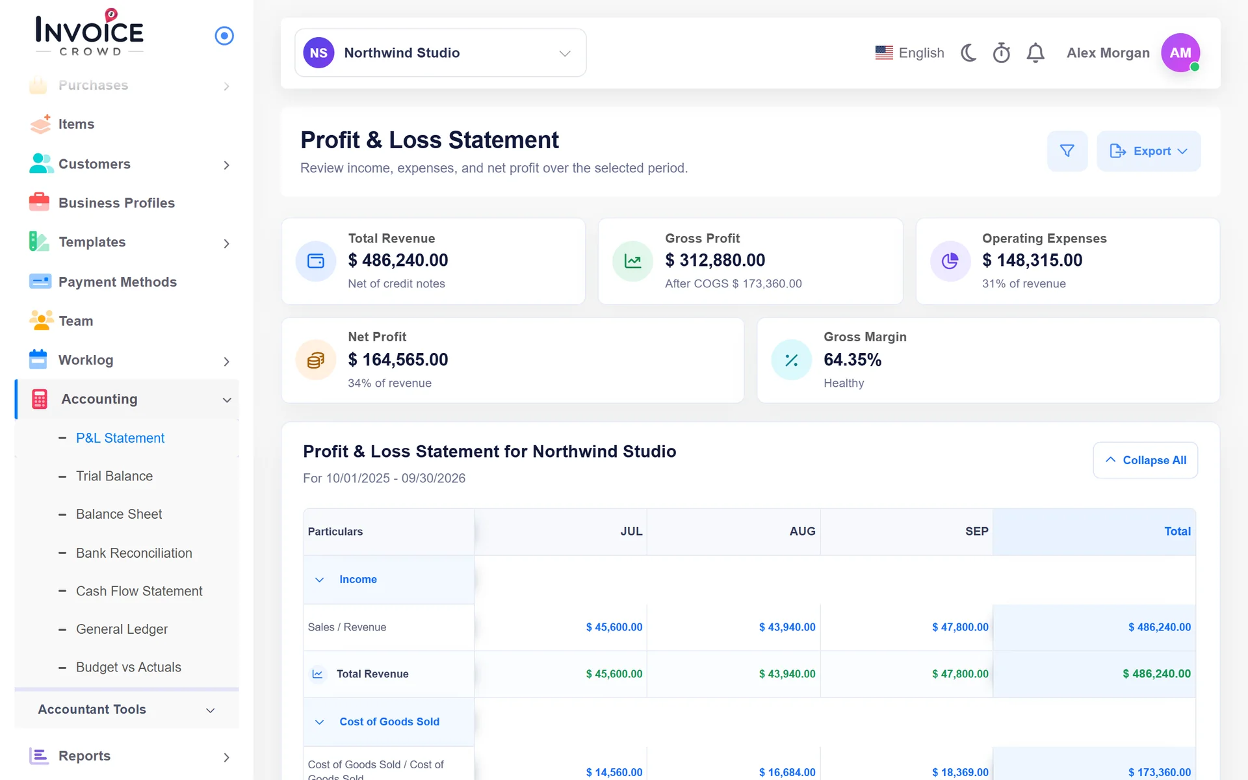
Task: Go to Cash Flow Statement
Action: 139,591
